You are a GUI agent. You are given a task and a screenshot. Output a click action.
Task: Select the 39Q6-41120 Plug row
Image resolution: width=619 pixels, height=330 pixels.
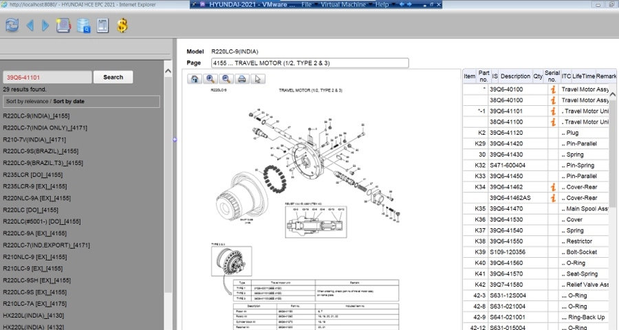point(536,133)
